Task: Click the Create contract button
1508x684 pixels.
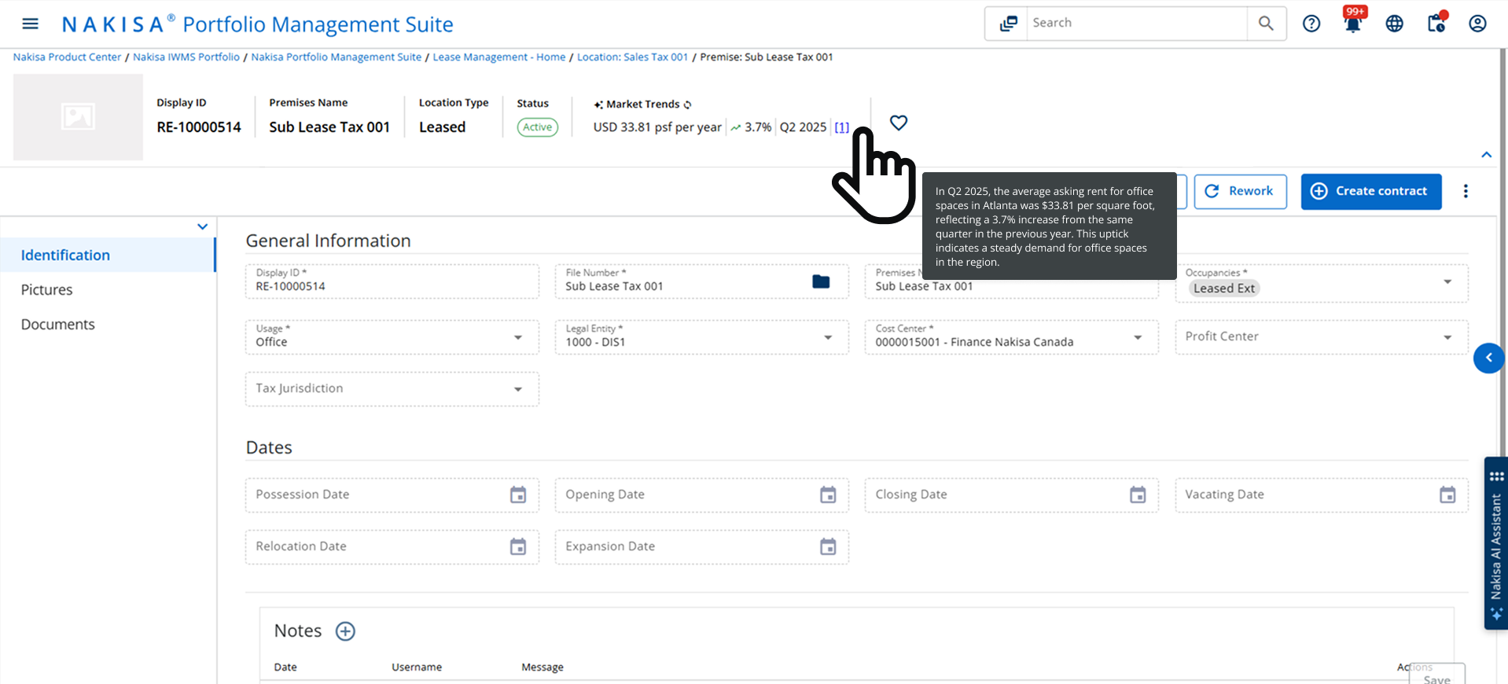Action: coord(1370,191)
